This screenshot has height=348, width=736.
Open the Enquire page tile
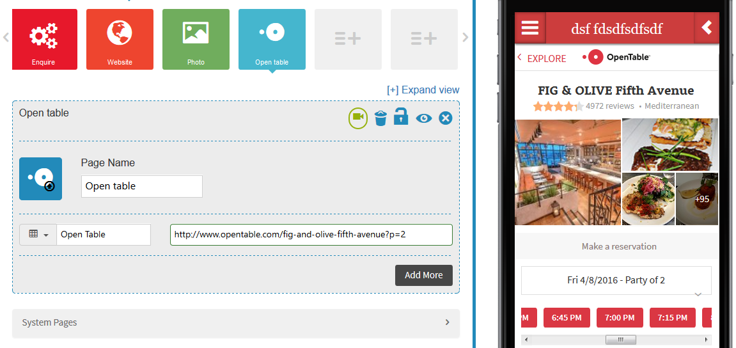tap(45, 40)
